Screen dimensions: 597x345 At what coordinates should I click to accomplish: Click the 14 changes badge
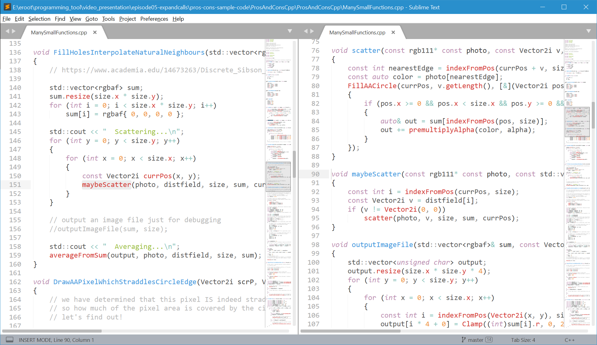click(x=489, y=340)
